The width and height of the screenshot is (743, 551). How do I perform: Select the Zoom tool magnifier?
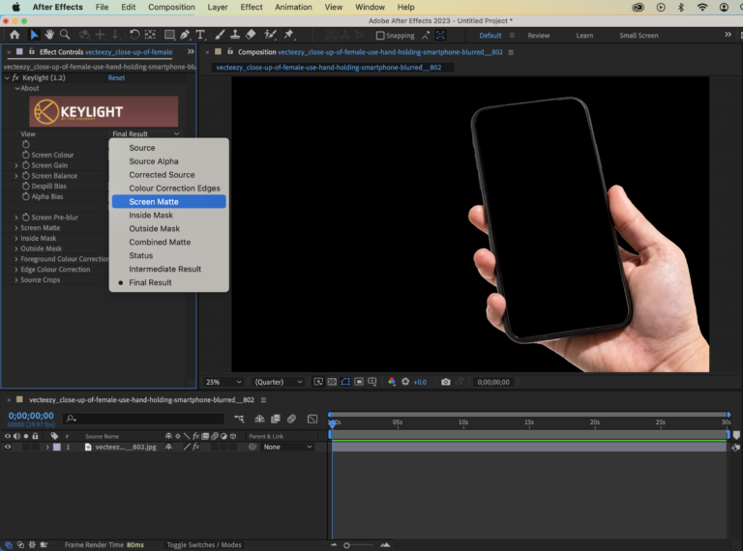pyautogui.click(x=64, y=35)
